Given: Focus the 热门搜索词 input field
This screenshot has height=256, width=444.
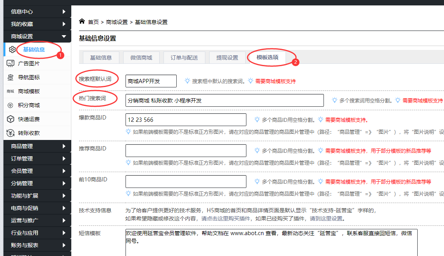Looking at the screenshot, I should [x=225, y=100].
